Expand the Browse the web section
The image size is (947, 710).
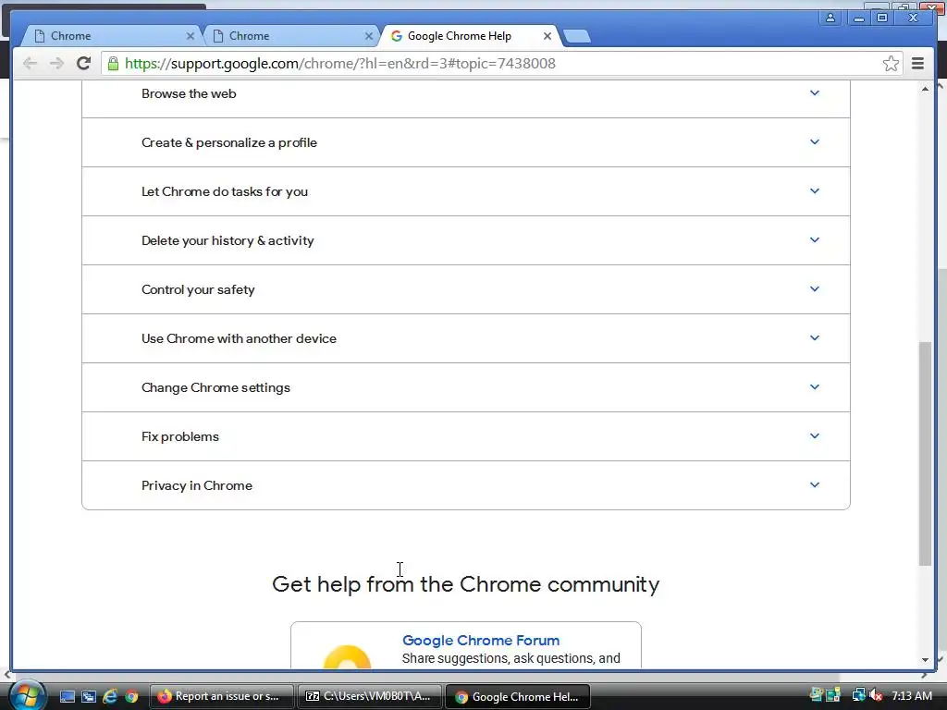466,93
